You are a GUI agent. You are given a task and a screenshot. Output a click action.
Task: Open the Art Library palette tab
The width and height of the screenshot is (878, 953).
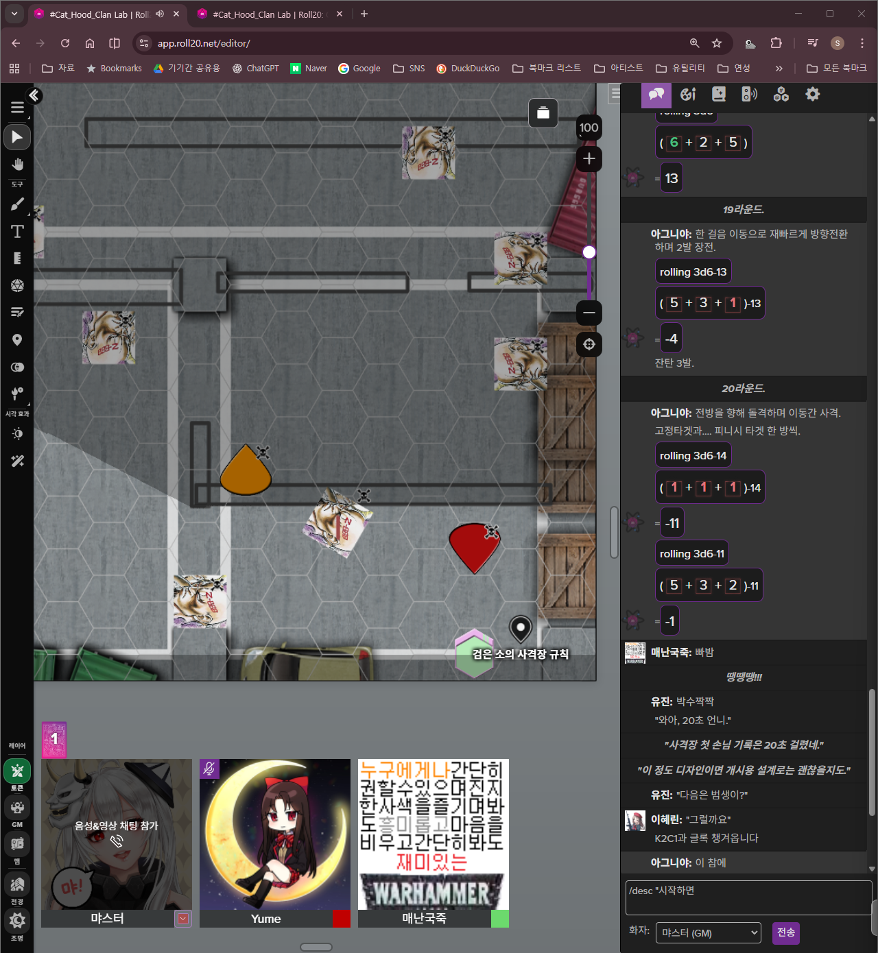point(688,95)
